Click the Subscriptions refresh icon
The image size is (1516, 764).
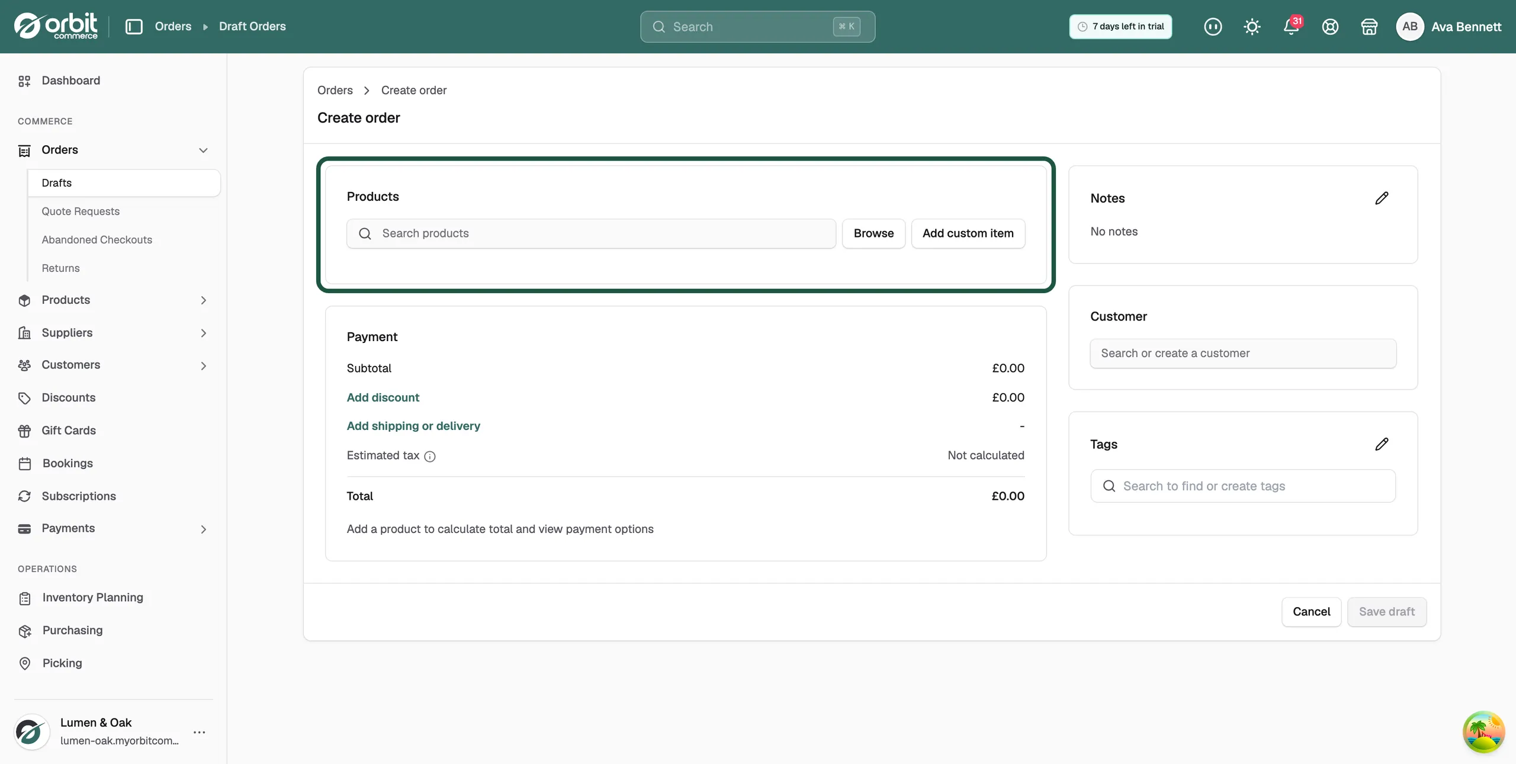tap(24, 496)
